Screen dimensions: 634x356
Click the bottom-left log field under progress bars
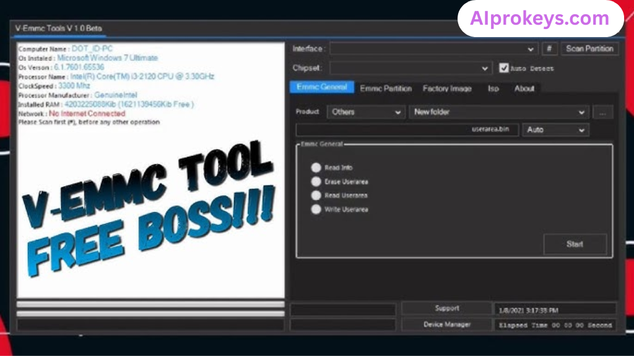pos(151,325)
